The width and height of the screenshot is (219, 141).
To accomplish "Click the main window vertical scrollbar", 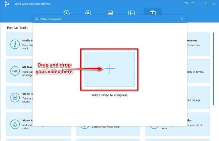I will [x=213, y=69].
